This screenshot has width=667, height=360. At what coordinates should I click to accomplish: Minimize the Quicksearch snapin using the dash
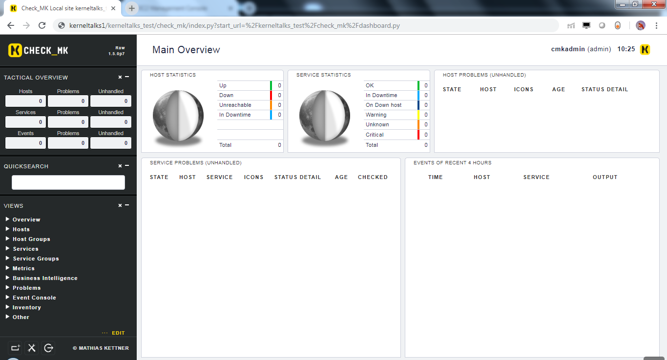pos(127,166)
